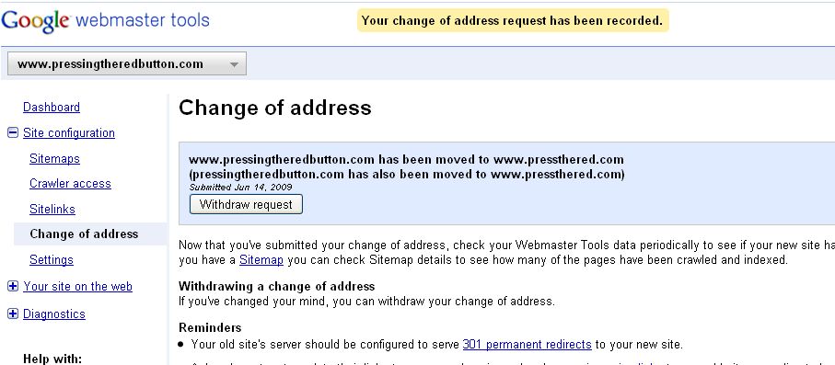The image size is (835, 365).
Task: Expand Your site on the web plus icon
Action: point(13,286)
